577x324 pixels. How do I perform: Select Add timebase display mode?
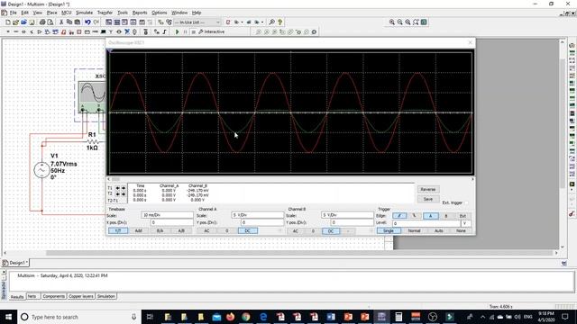[138, 230]
